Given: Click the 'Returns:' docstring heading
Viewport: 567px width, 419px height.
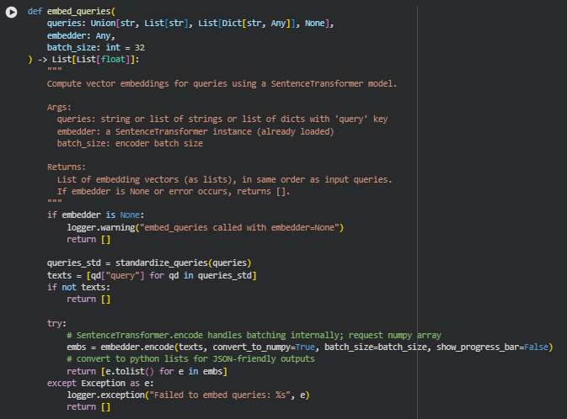Looking at the screenshot, I should pos(66,167).
